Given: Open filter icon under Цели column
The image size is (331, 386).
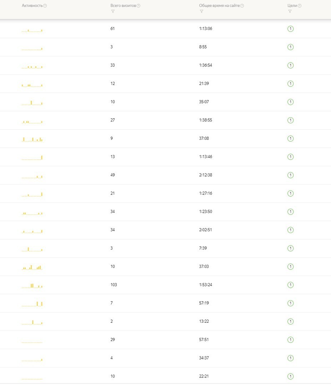Looking at the screenshot, I should (290, 11).
